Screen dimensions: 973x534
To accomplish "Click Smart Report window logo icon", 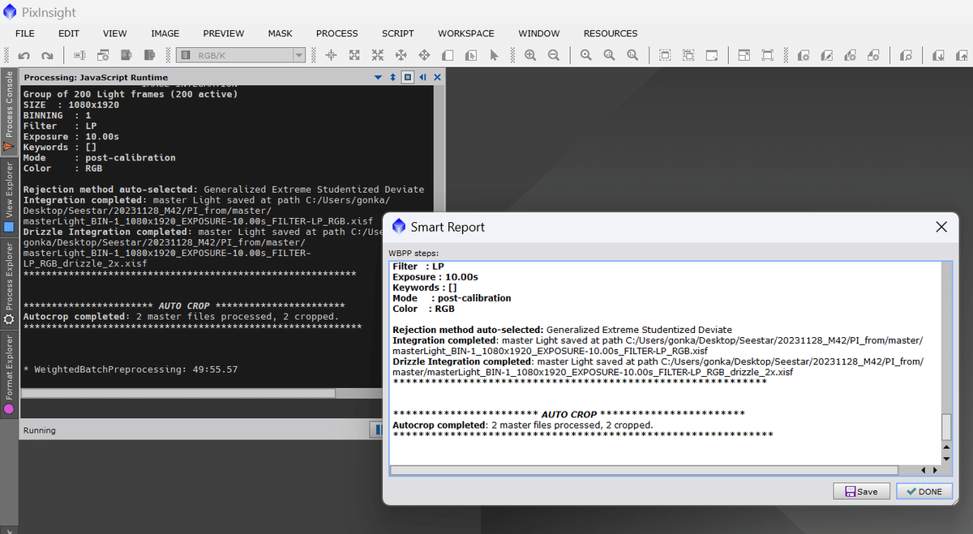I will (398, 227).
